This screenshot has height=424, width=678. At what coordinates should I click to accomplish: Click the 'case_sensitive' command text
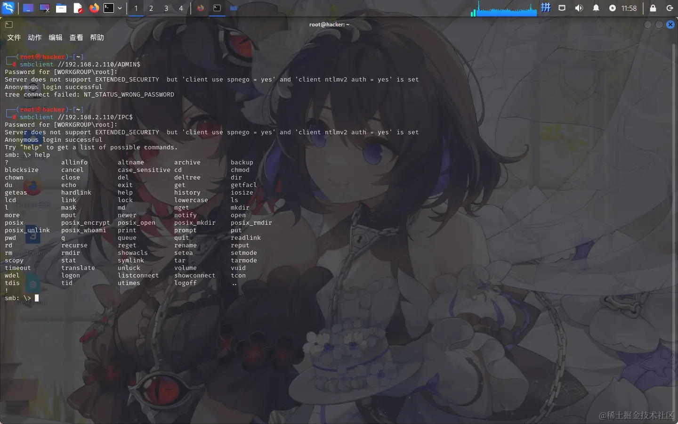(144, 170)
